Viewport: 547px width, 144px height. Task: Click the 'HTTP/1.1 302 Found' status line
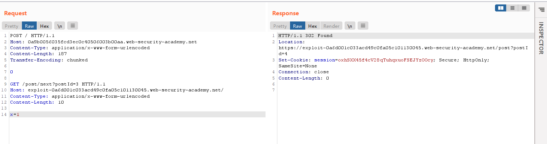[x=305, y=36]
